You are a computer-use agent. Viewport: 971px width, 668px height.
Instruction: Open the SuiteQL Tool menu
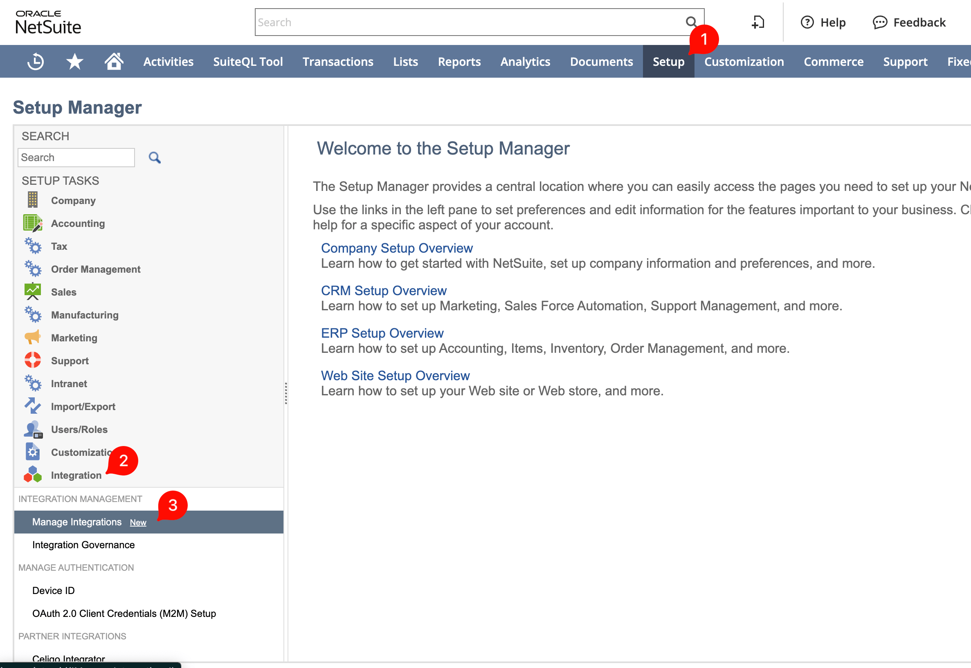tap(248, 61)
